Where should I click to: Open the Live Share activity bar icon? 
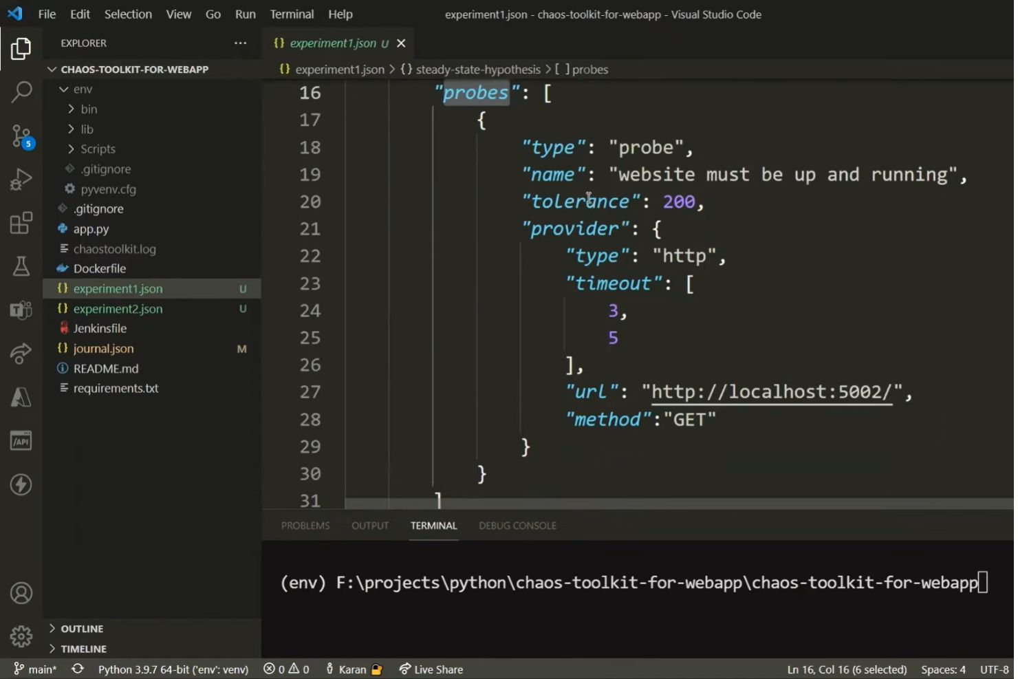(x=21, y=354)
